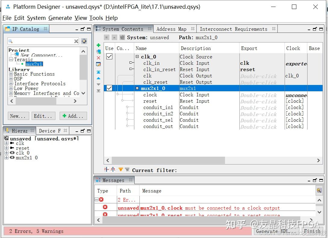328x238 pixels.
Task: Click the clk_in export connection arrow
Action: click(132, 63)
